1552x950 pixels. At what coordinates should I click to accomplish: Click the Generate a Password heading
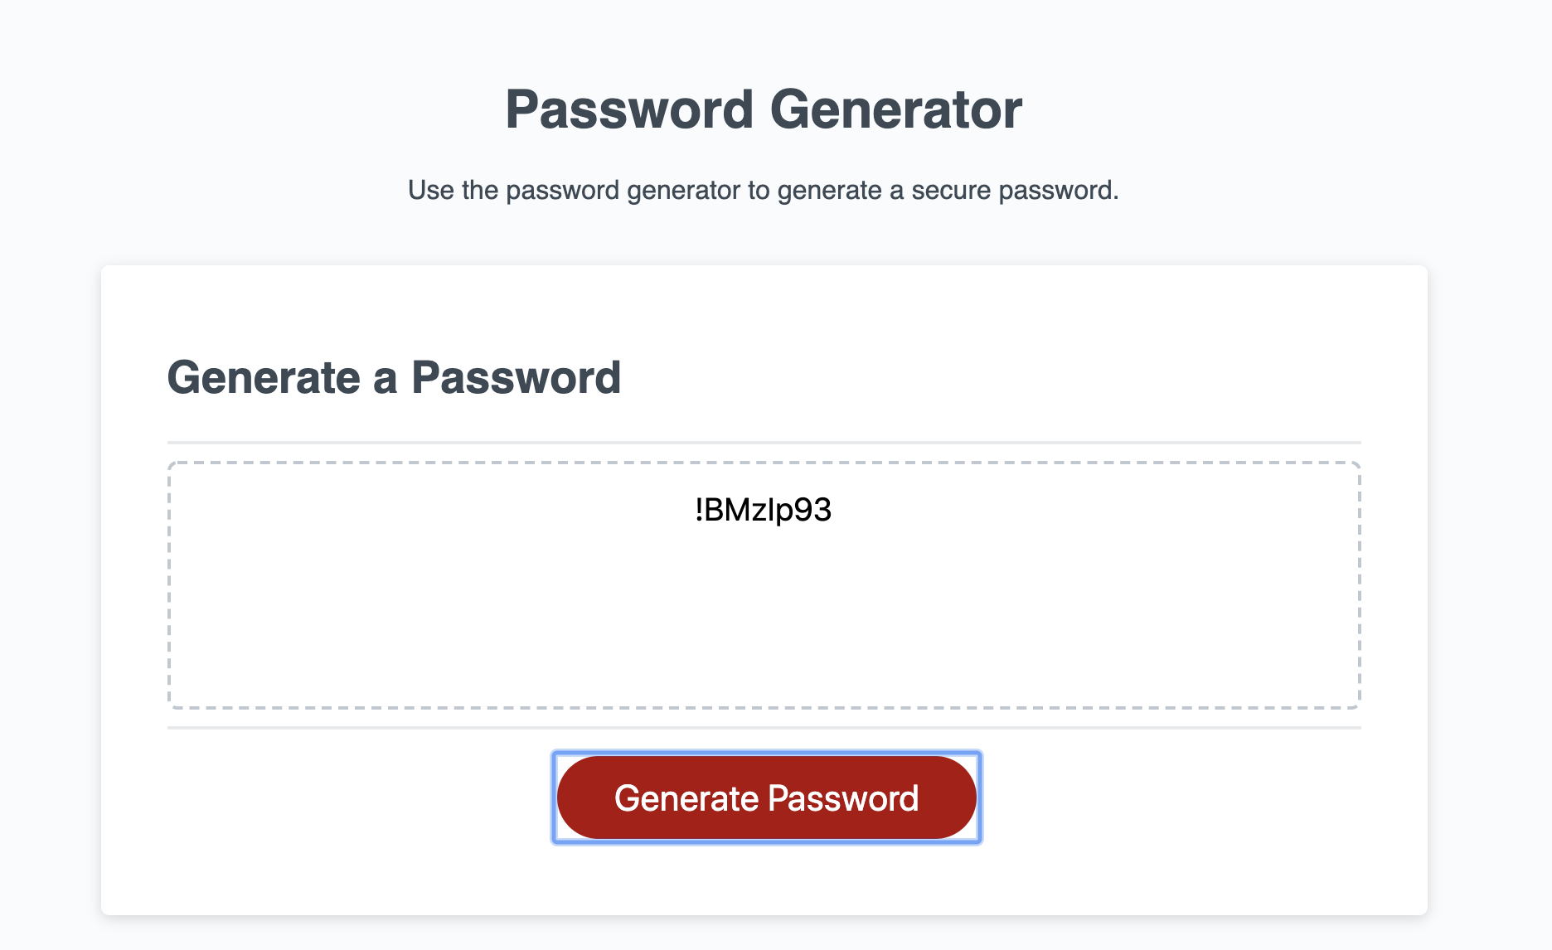[x=395, y=377]
